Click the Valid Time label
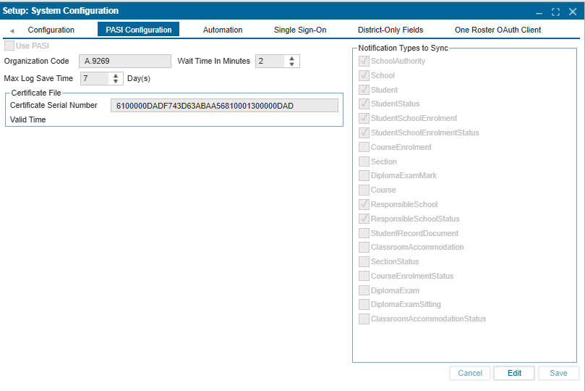This screenshot has width=585, height=391. [28, 120]
